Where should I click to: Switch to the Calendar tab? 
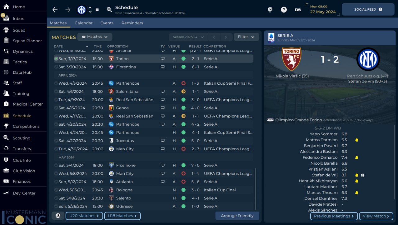[x=83, y=23]
